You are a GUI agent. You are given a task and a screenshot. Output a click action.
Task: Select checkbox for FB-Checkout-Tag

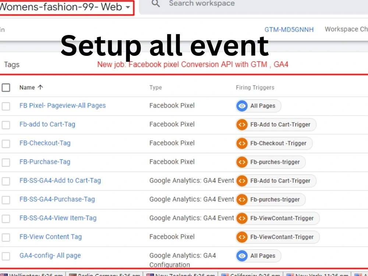coord(6,144)
